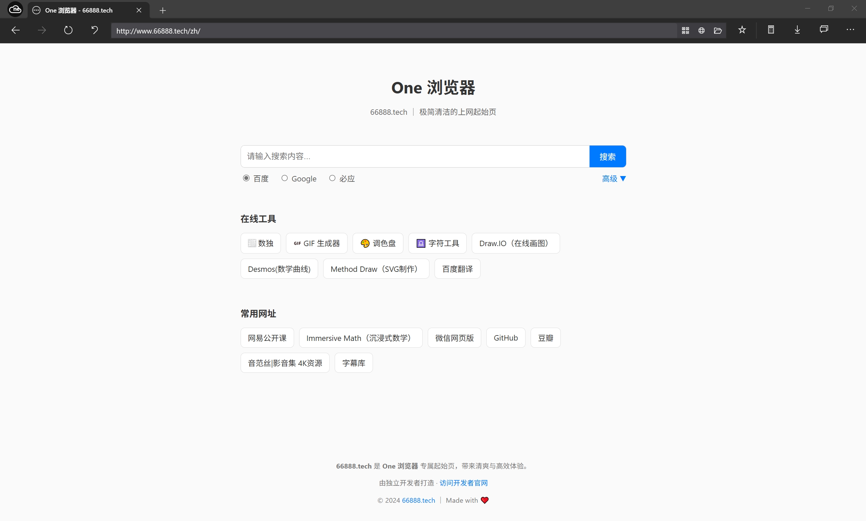The image size is (866, 521).
Task: Open the 字符工具 tool
Action: 438,243
